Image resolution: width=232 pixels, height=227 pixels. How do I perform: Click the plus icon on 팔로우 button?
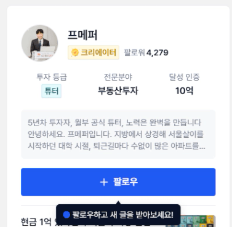(104, 182)
